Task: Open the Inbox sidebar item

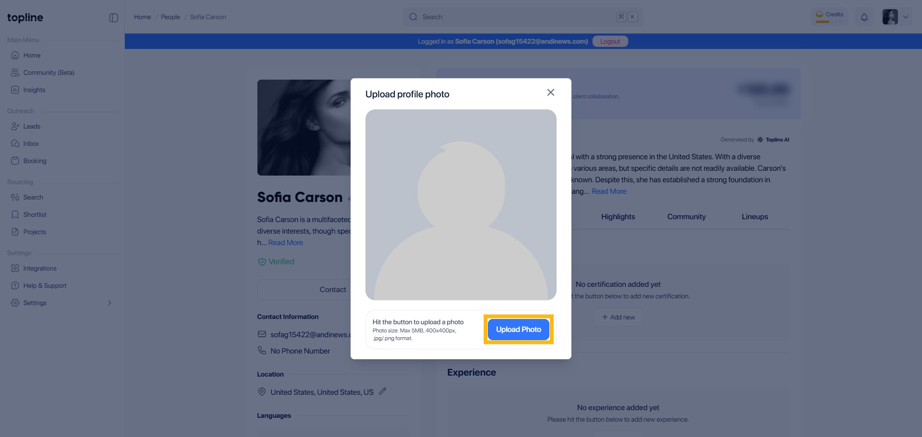Action: (31, 143)
